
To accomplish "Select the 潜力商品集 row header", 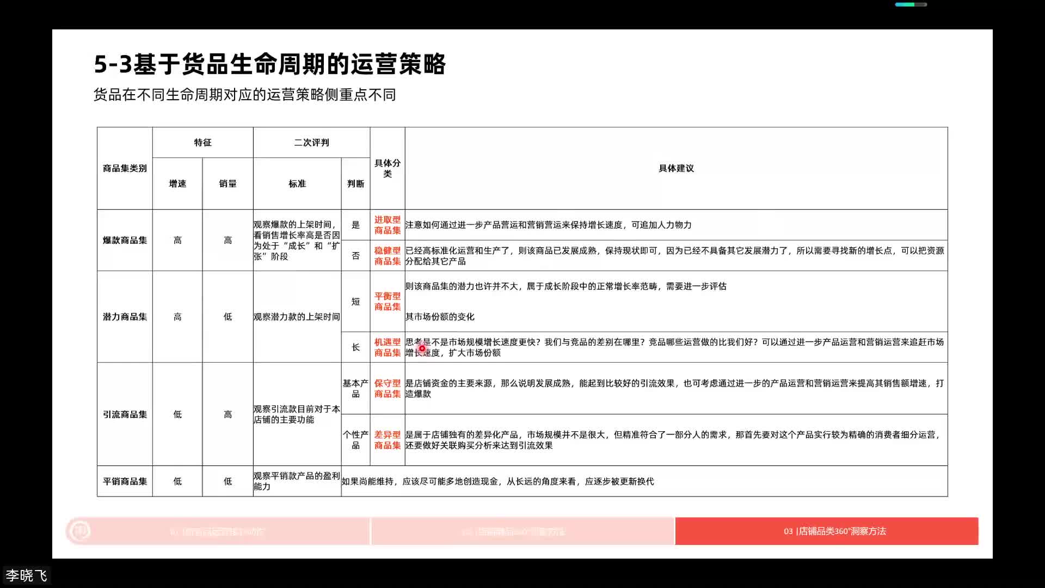I will [x=124, y=316].
